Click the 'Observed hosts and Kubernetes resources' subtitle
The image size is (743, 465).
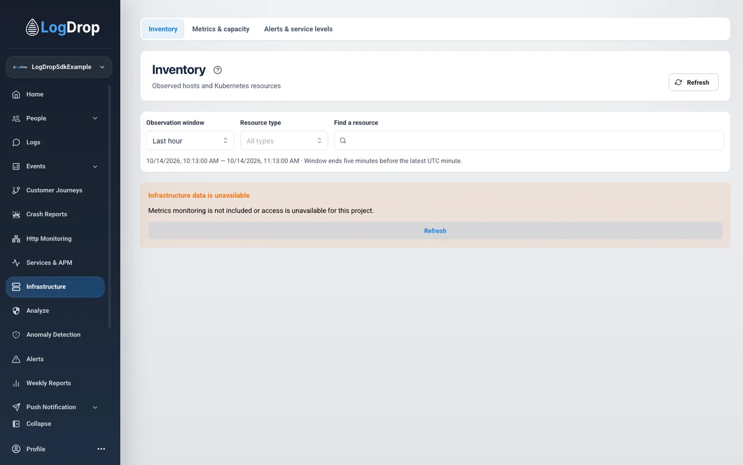click(x=217, y=86)
